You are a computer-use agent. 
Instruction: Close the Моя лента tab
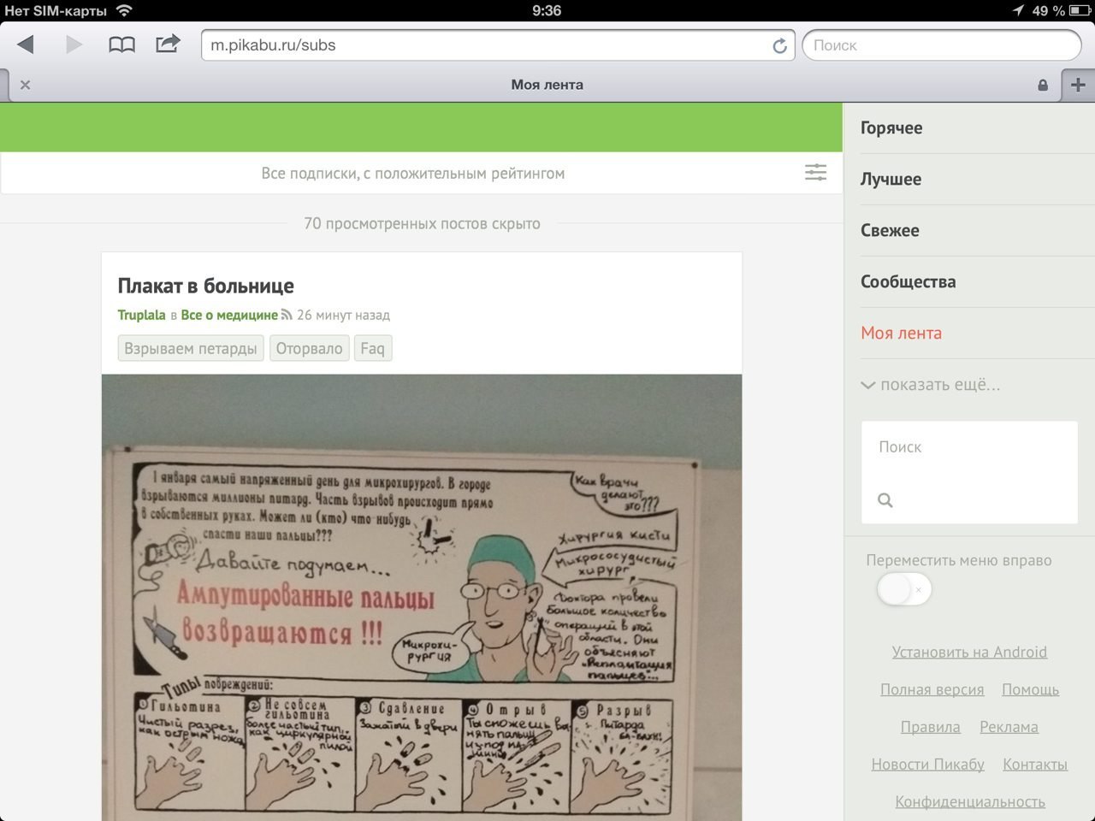(25, 85)
